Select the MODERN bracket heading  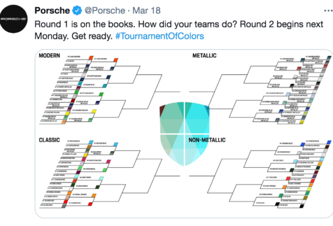coord(49,55)
